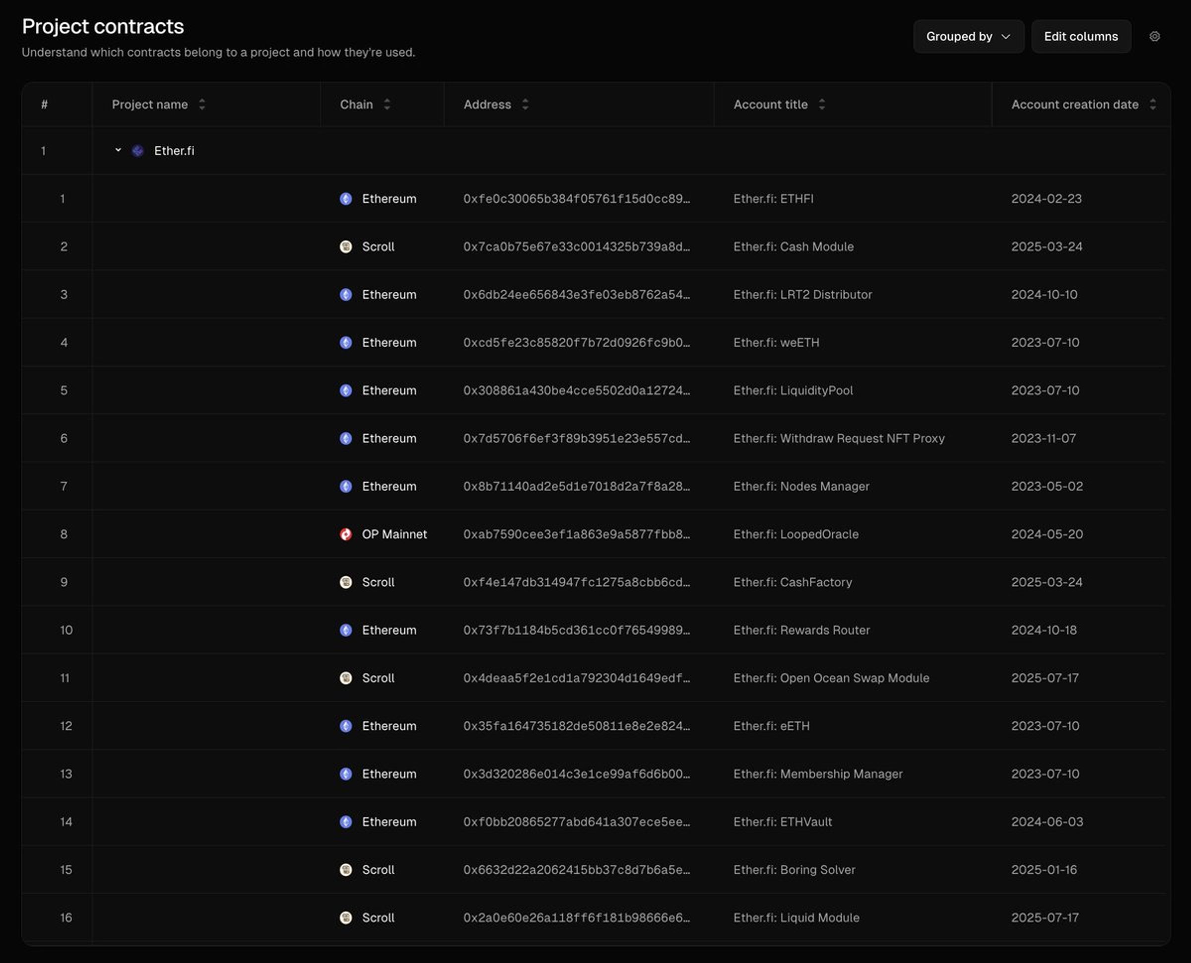Click the Chain column header label
The height and width of the screenshot is (963, 1191).
pyautogui.click(x=356, y=104)
